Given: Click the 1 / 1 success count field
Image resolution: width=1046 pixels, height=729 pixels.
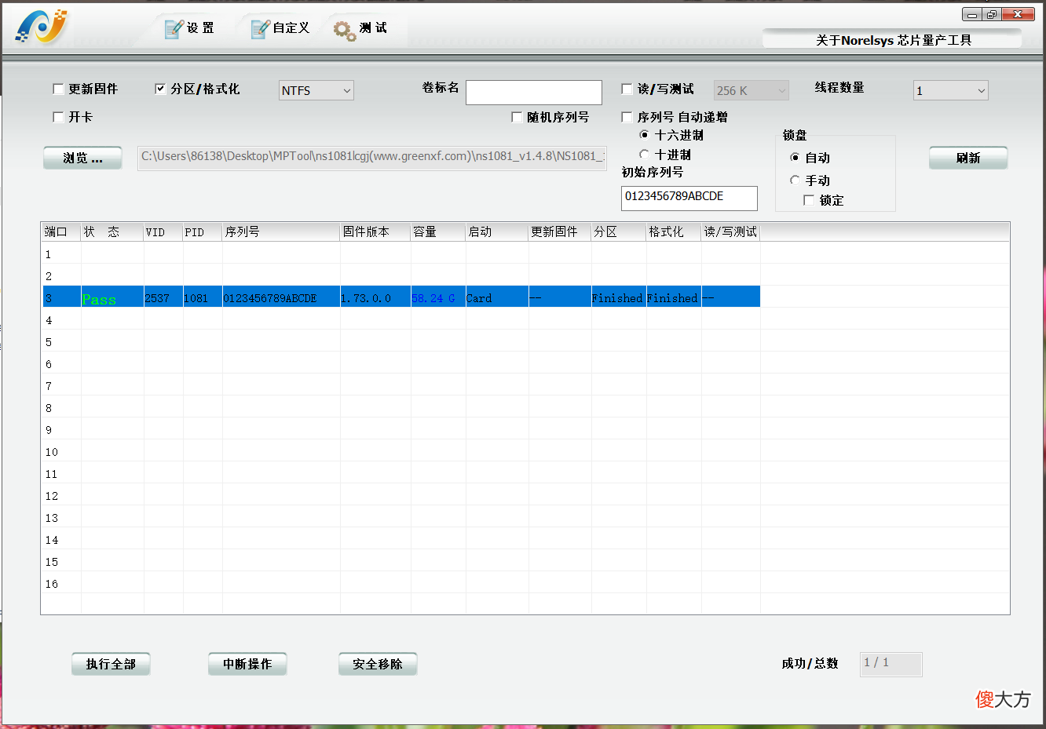Looking at the screenshot, I should (891, 664).
